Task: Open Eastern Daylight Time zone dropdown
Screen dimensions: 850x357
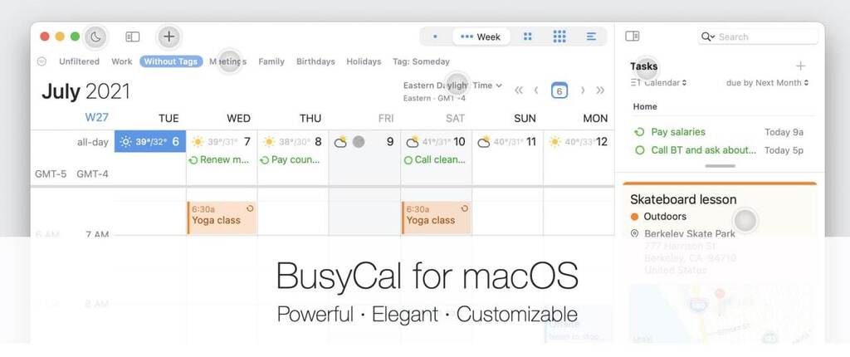Action: pyautogui.click(x=452, y=86)
